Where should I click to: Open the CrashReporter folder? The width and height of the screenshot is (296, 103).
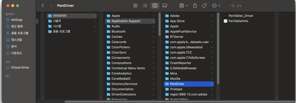180,63
